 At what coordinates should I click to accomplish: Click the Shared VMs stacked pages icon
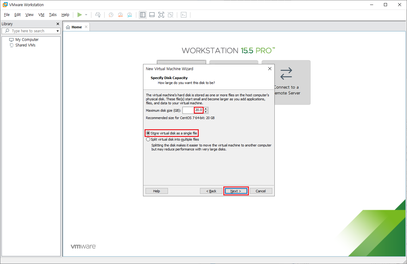coord(11,45)
